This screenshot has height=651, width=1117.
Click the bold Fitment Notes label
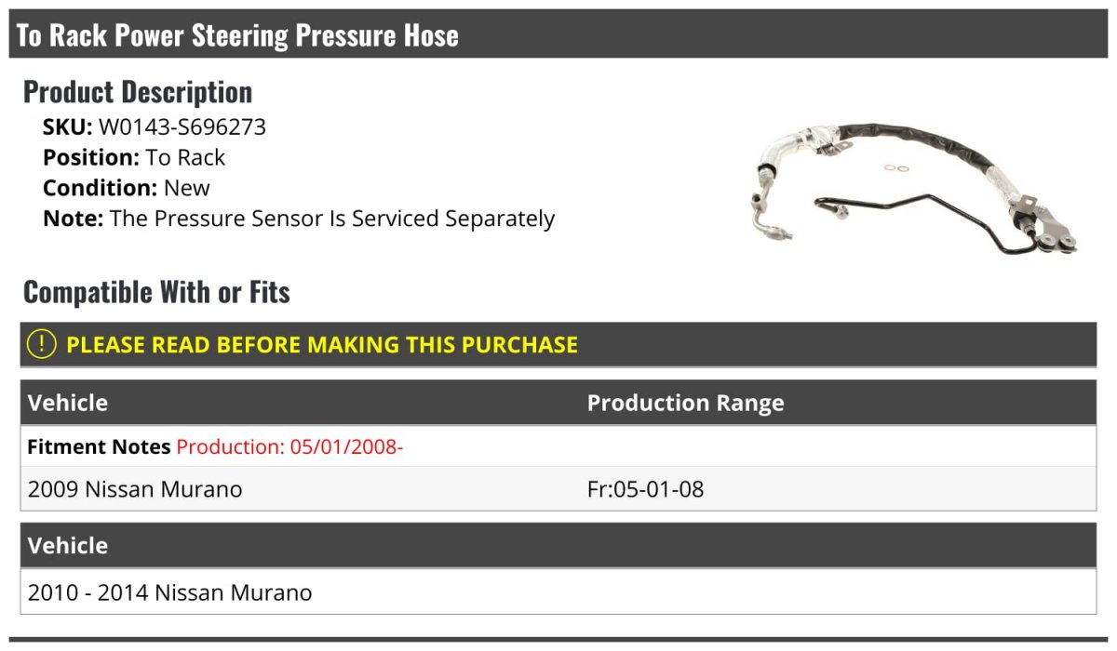[99, 446]
